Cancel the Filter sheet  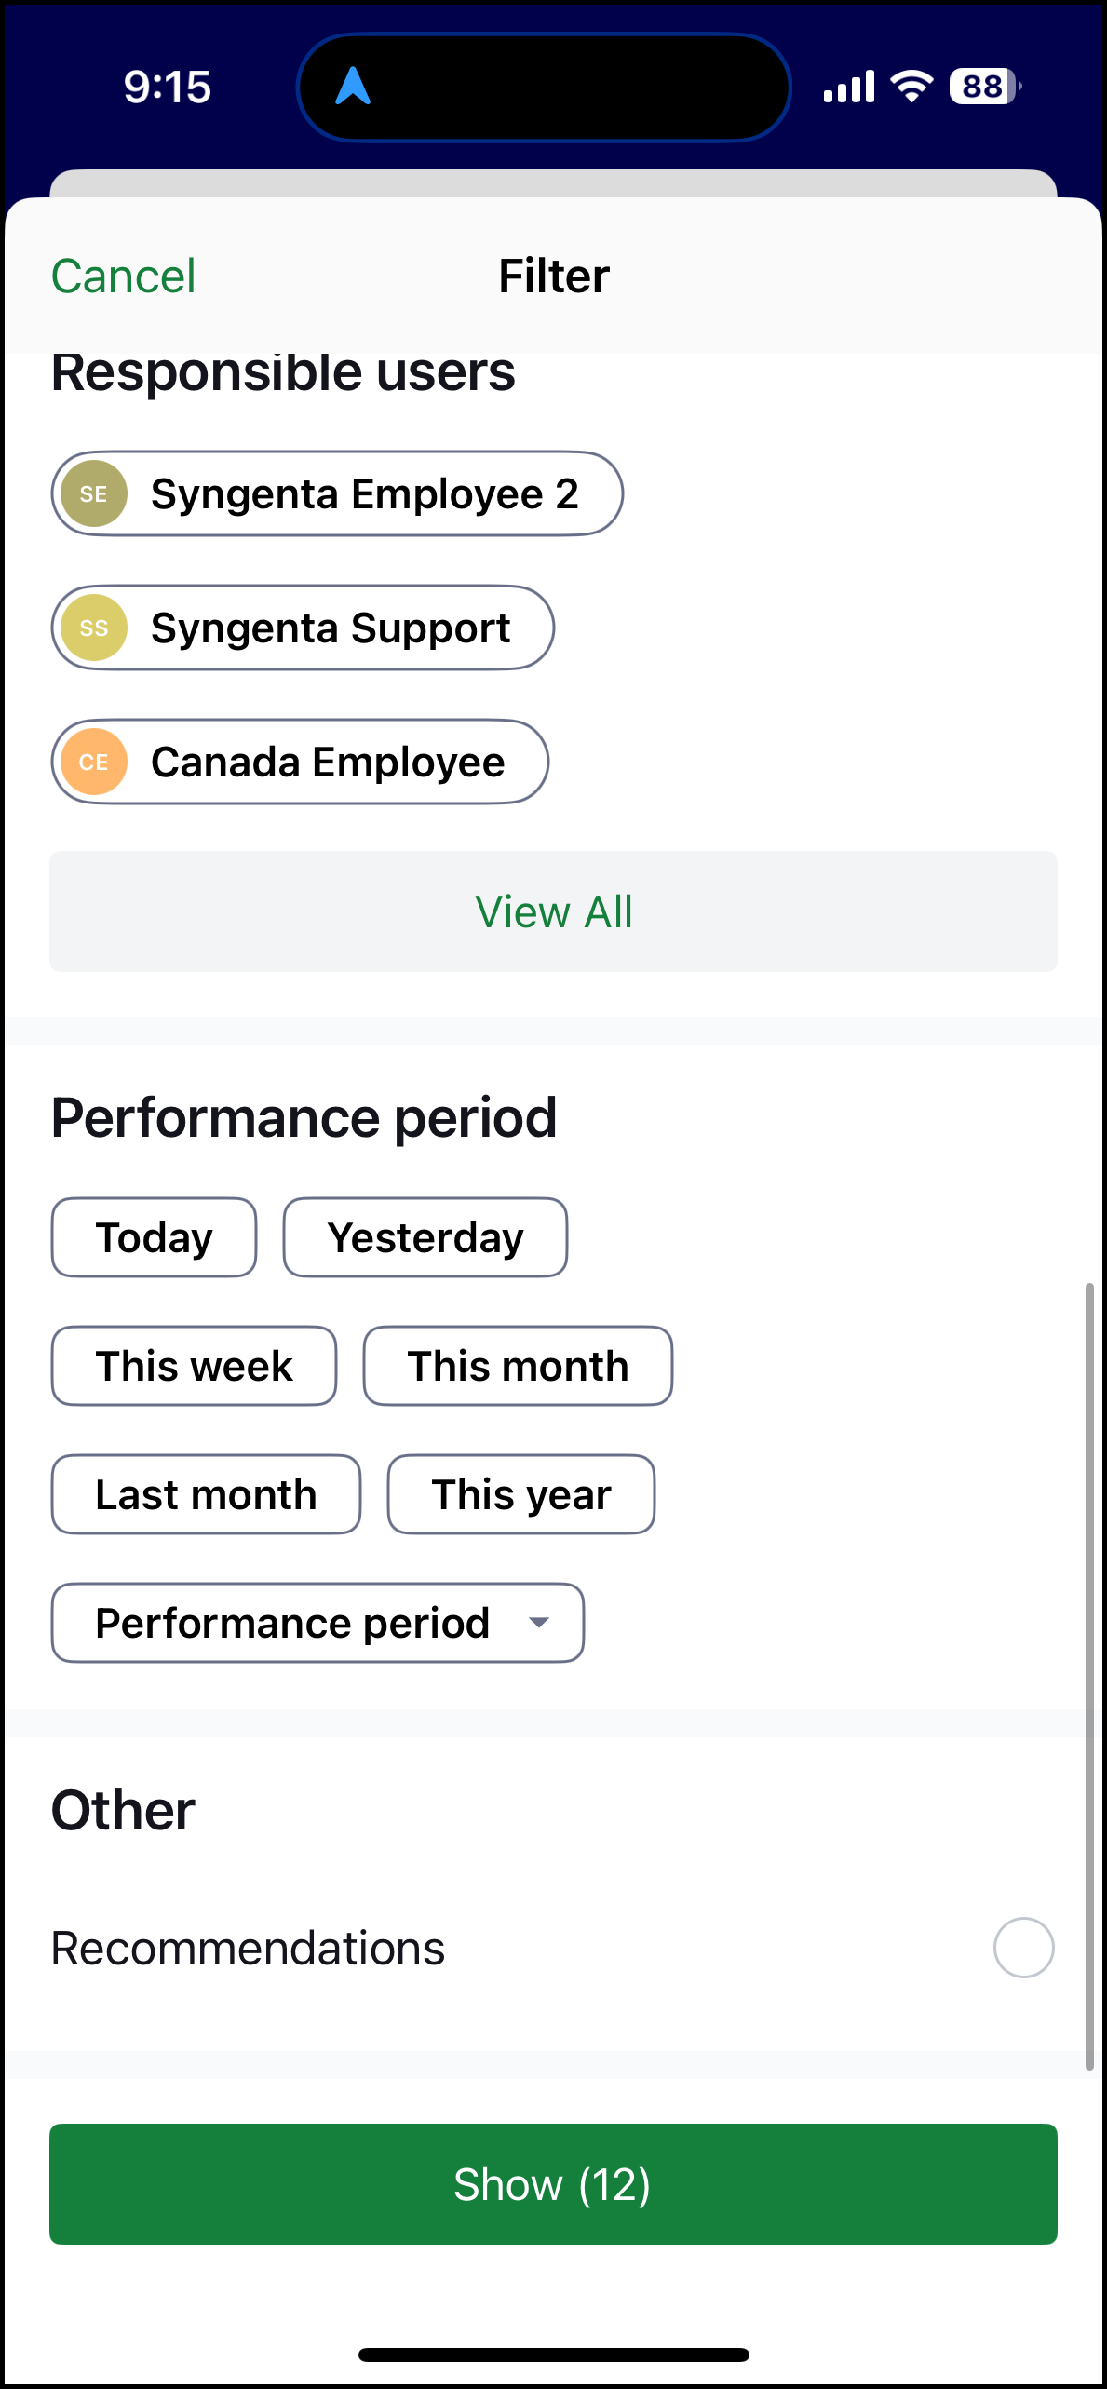tap(123, 277)
